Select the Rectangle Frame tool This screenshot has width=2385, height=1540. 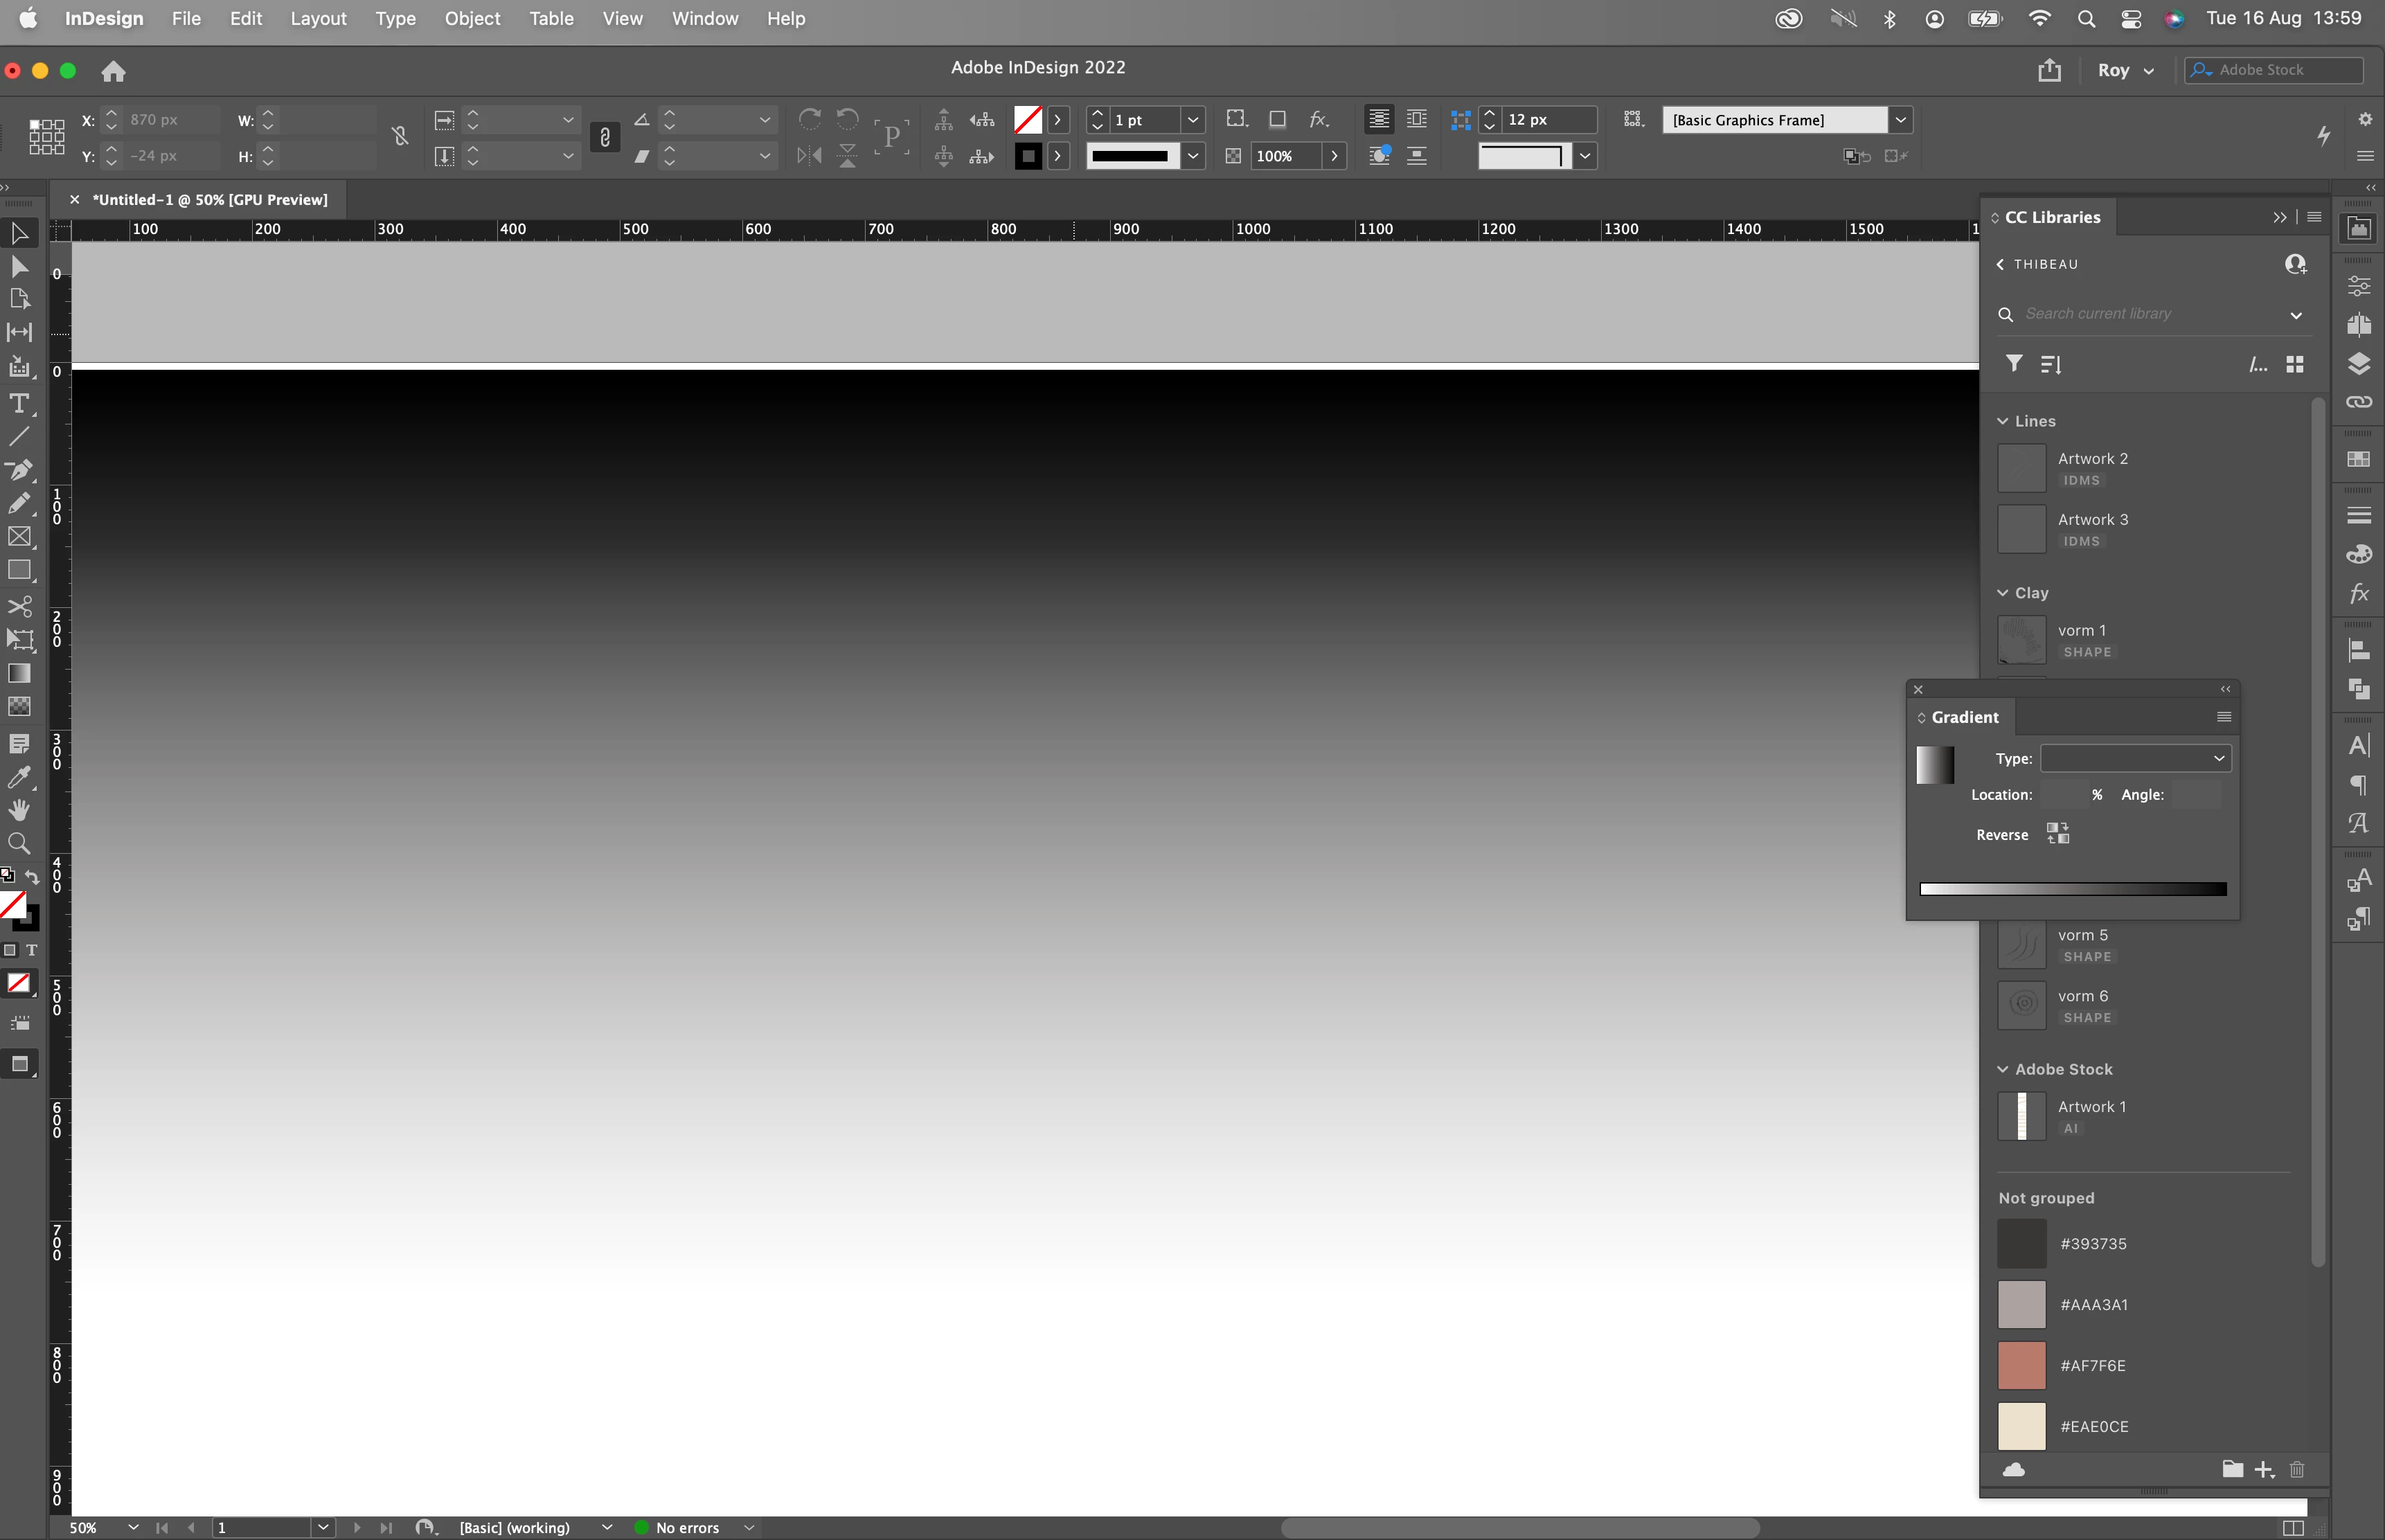coord(19,536)
